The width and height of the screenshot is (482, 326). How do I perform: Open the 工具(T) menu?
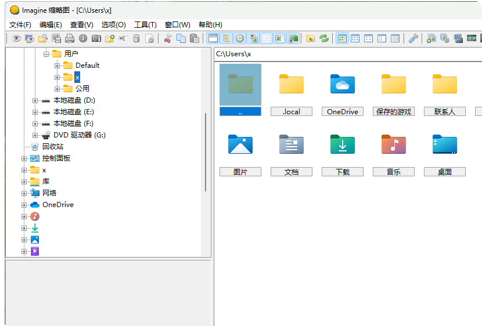pos(145,25)
